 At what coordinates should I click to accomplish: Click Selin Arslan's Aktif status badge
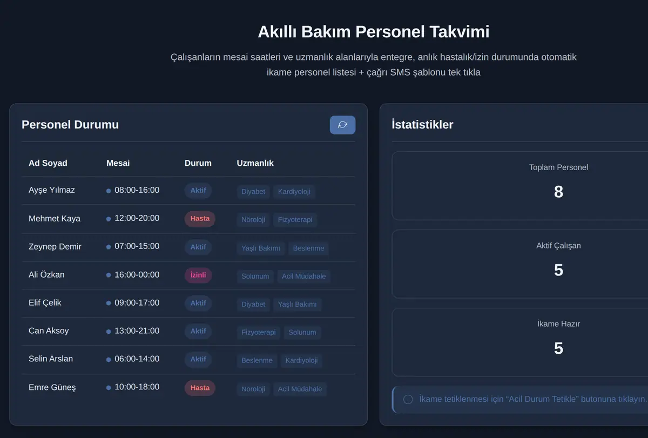[x=198, y=359]
